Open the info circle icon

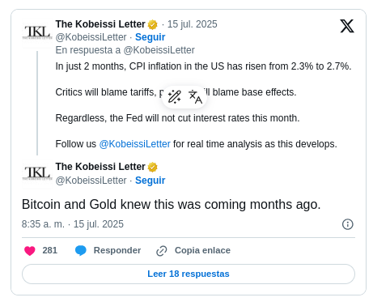click(x=348, y=224)
